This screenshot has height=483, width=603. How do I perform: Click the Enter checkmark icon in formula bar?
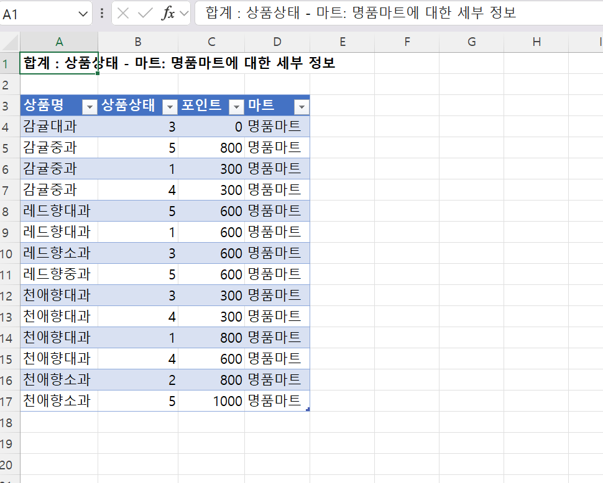(x=145, y=14)
